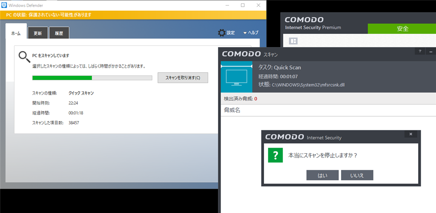Open the Windows Defender shield icon
Image resolution: width=436 pixels, height=213 pixels.
click(4, 5)
